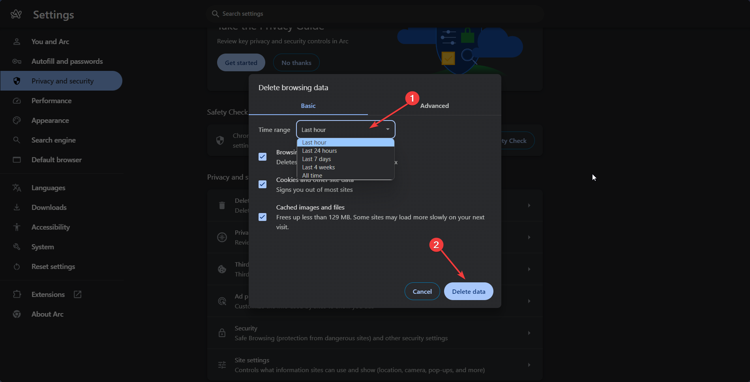Image resolution: width=750 pixels, height=382 pixels.
Task: Click the Privacy Guide compass icon
Action: (x=222, y=237)
